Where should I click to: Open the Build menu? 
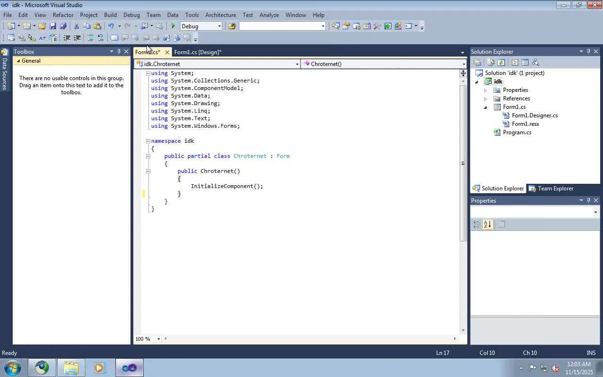click(x=110, y=15)
